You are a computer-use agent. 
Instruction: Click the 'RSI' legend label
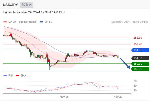click(10, 76)
